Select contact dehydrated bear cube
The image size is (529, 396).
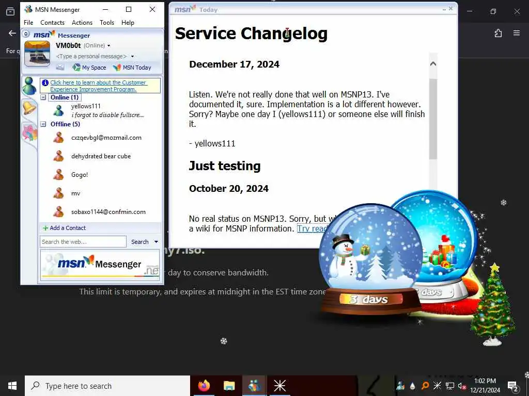tap(101, 156)
